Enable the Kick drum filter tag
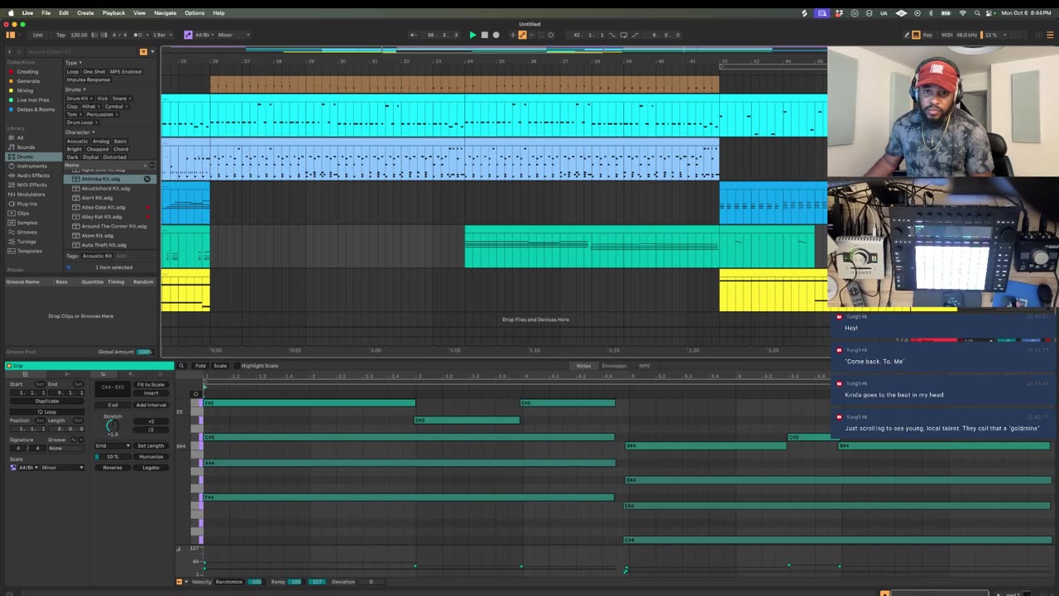Screen dimensions: 1059x596 coord(103,99)
